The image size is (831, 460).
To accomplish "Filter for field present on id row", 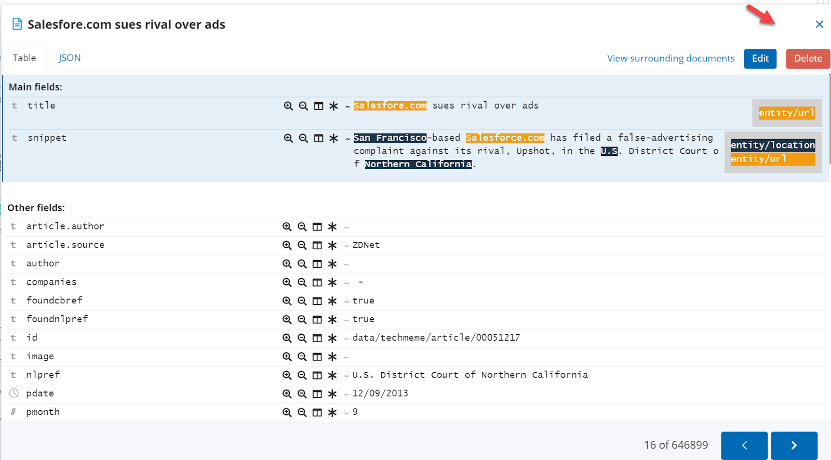I will point(332,338).
